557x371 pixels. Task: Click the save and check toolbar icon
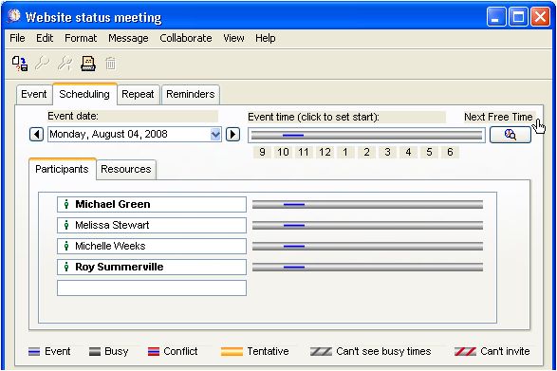click(20, 64)
